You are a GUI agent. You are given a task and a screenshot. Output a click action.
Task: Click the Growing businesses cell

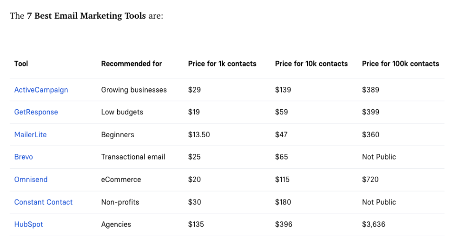pos(134,90)
